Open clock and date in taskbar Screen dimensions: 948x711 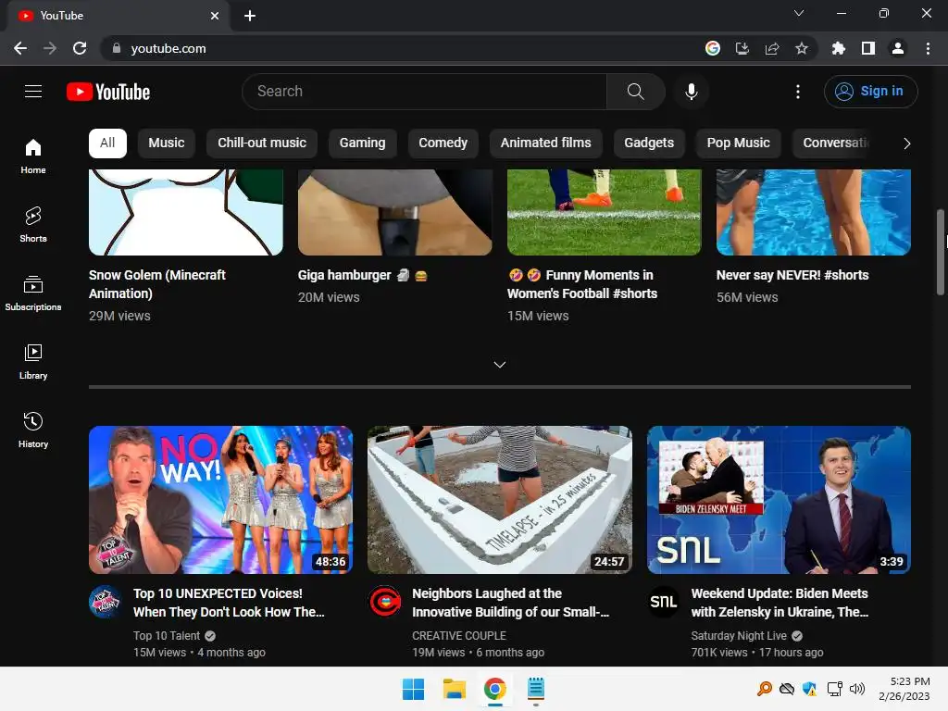click(904, 689)
